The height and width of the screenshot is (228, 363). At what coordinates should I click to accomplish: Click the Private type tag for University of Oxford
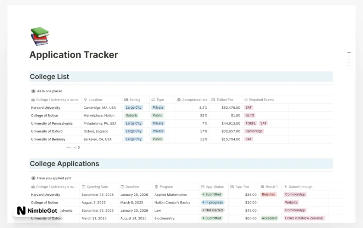(x=158, y=131)
